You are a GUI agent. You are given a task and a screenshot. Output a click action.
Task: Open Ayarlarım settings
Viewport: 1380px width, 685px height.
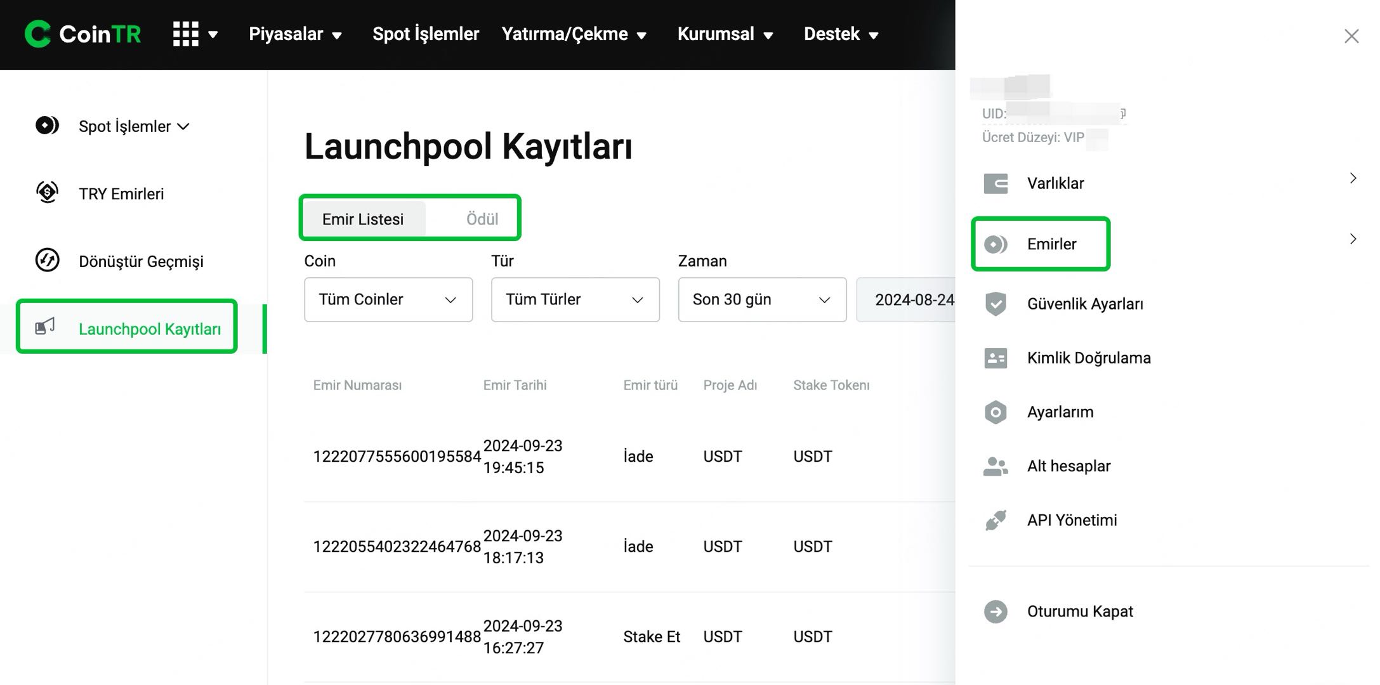click(x=1060, y=412)
